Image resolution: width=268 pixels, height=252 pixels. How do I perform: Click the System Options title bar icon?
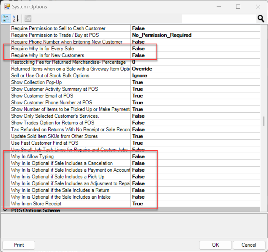click(7, 6)
